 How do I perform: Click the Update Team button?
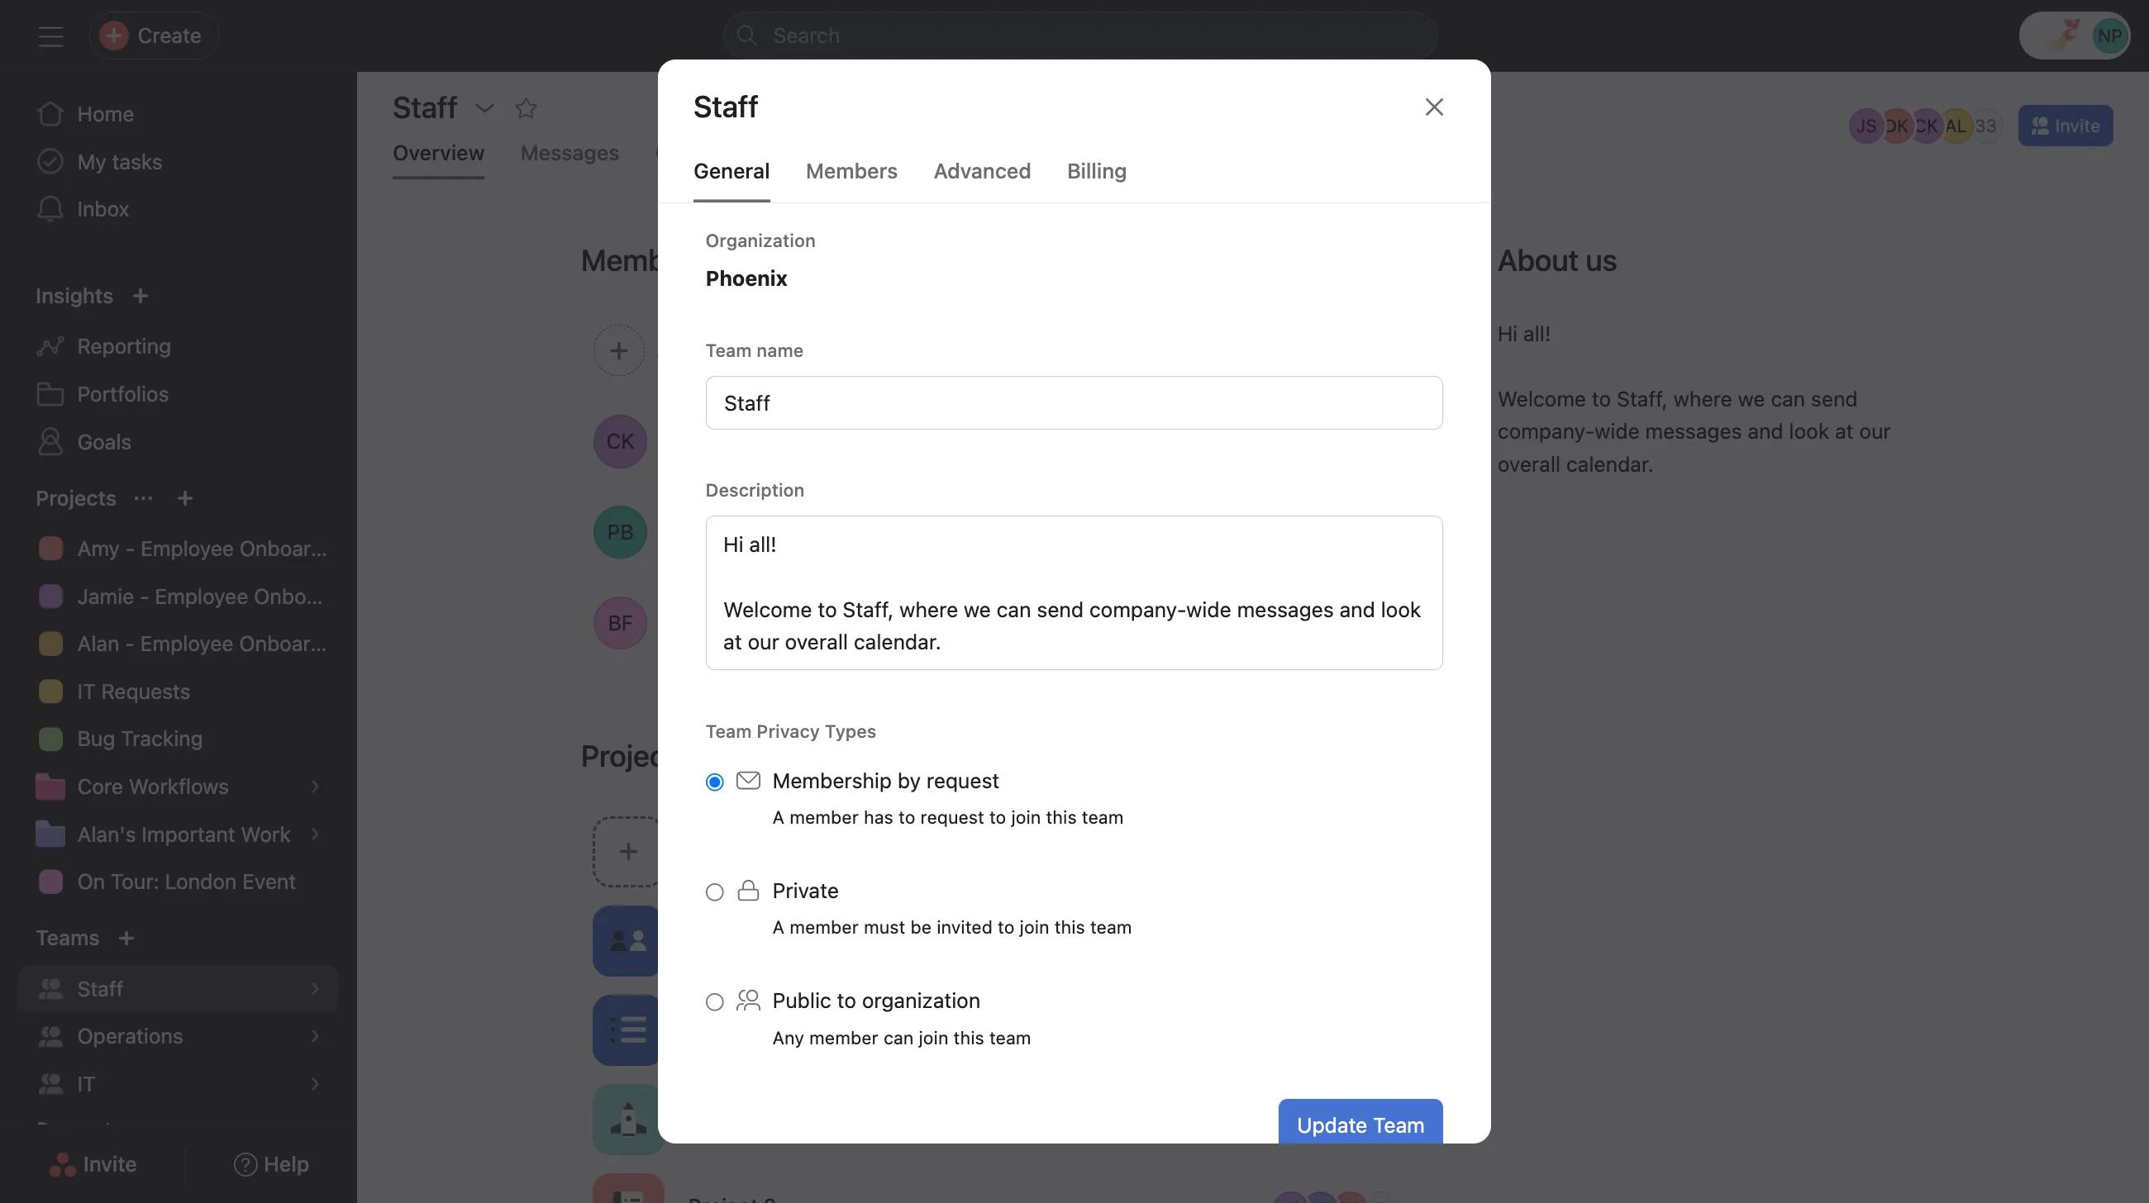(1360, 1123)
